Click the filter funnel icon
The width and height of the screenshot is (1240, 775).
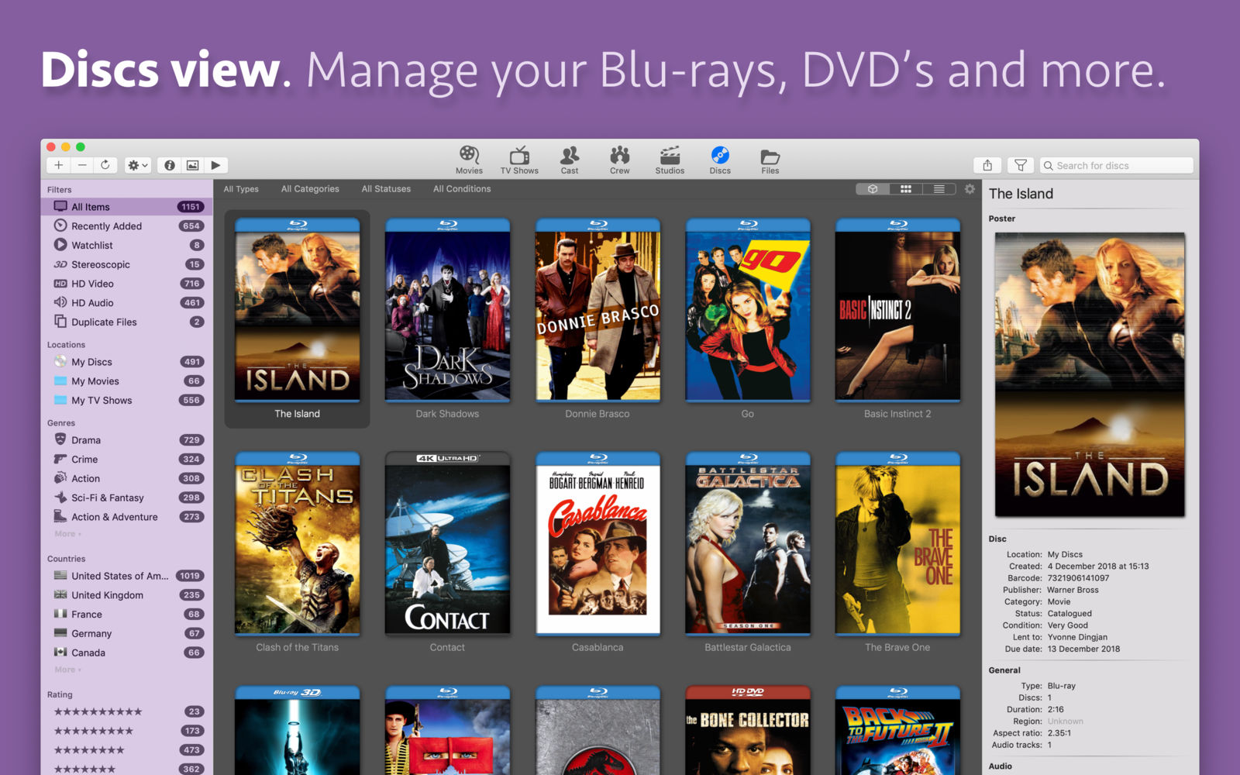1021,165
